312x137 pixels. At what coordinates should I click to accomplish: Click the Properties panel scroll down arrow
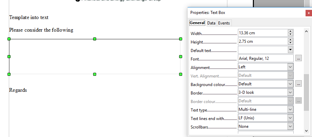[306, 131]
